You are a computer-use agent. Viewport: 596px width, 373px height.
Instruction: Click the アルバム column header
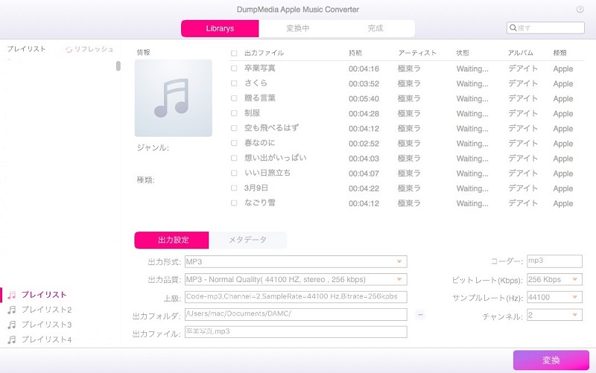[x=520, y=53]
